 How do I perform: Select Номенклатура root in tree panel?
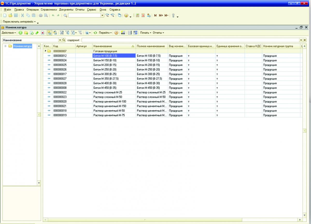click(23, 46)
